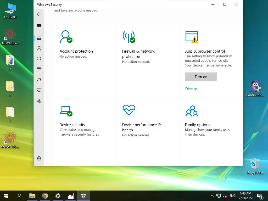Go back with the arrow in Windows Security
The width and height of the screenshot is (268, 201).
[39, 14]
